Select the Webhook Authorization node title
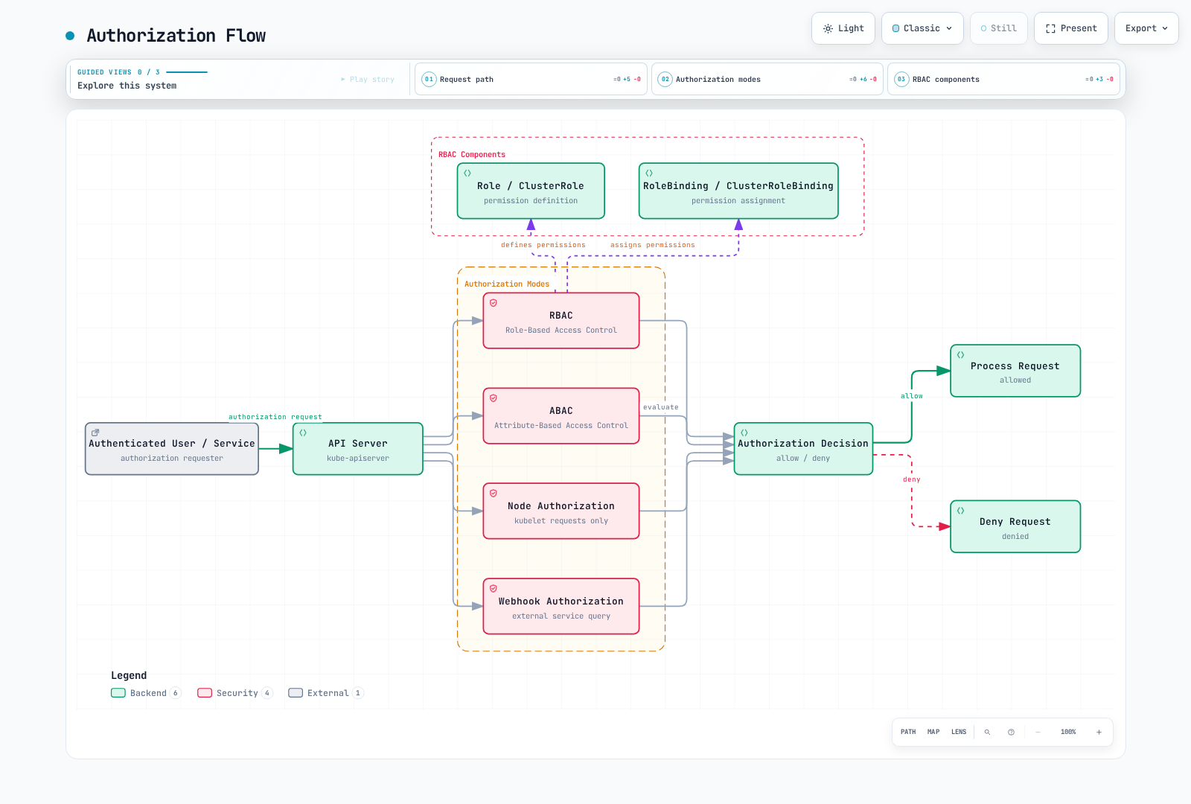 click(x=561, y=602)
